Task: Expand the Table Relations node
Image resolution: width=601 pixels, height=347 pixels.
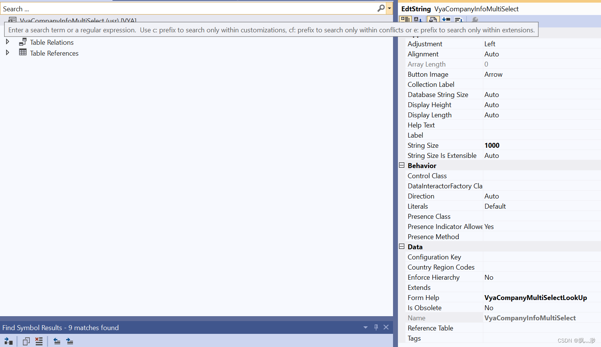Action: pyautogui.click(x=8, y=42)
